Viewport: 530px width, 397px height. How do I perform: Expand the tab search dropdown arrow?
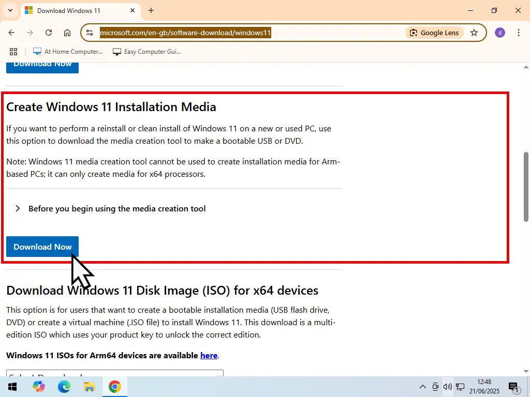tap(10, 10)
